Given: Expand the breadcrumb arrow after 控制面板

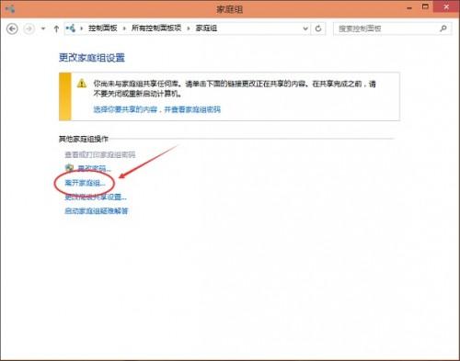Looking at the screenshot, I should (x=124, y=28).
